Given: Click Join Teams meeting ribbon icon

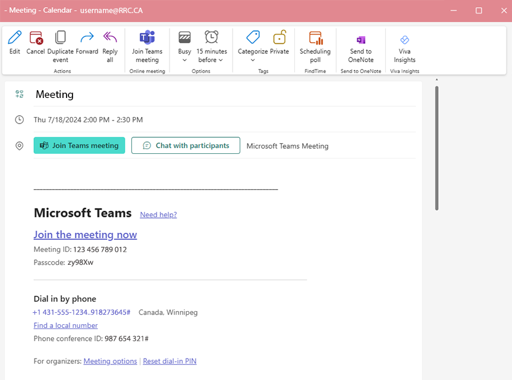Looking at the screenshot, I should pos(147,39).
